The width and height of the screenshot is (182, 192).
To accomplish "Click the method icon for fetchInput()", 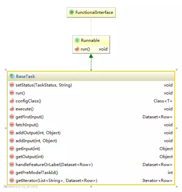I will coord(12,125).
